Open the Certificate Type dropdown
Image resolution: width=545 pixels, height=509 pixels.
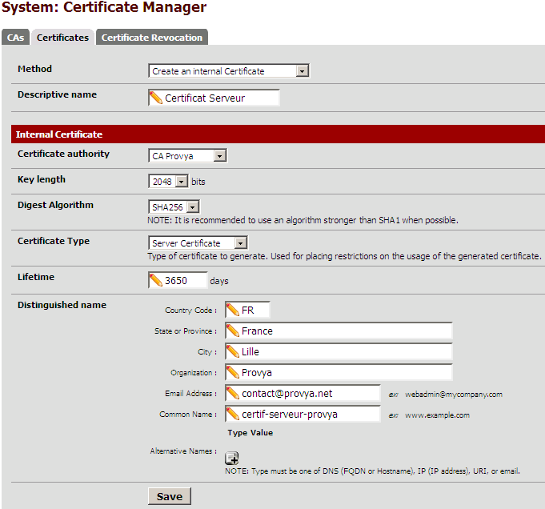click(x=198, y=242)
